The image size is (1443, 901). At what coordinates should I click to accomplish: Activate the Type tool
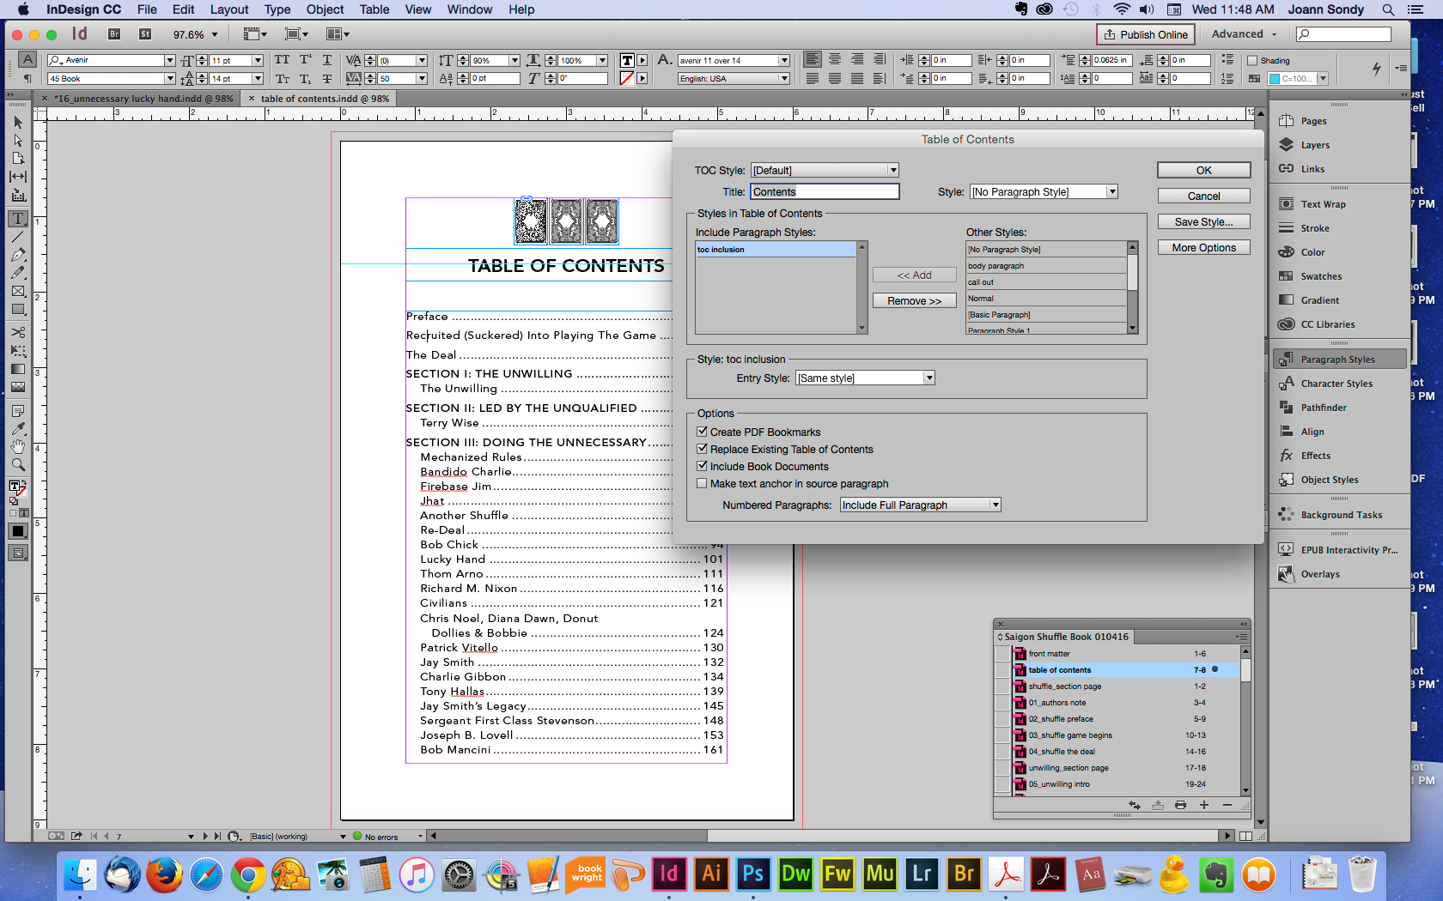coord(18,219)
